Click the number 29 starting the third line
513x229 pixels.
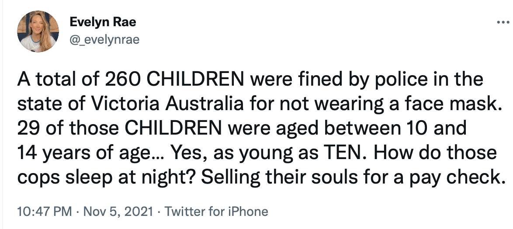pos(29,128)
